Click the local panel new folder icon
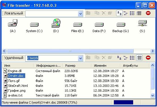Image resolution: width=157 pixels, height=107 pixels. [x=110, y=13]
